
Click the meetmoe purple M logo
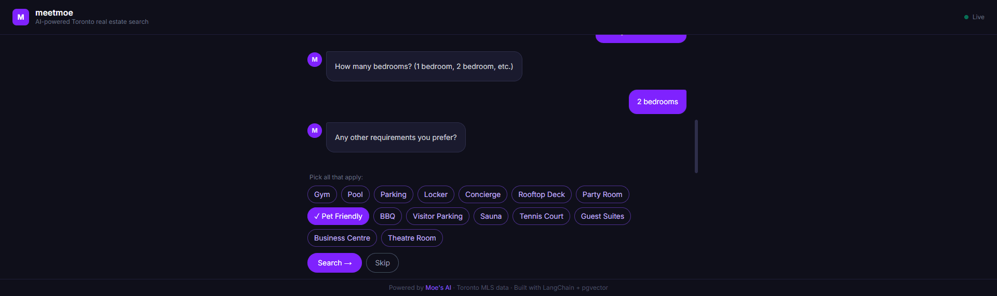[21, 17]
